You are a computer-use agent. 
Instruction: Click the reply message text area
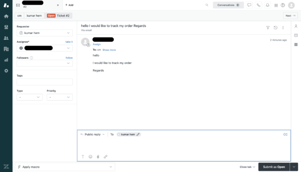coord(184,145)
